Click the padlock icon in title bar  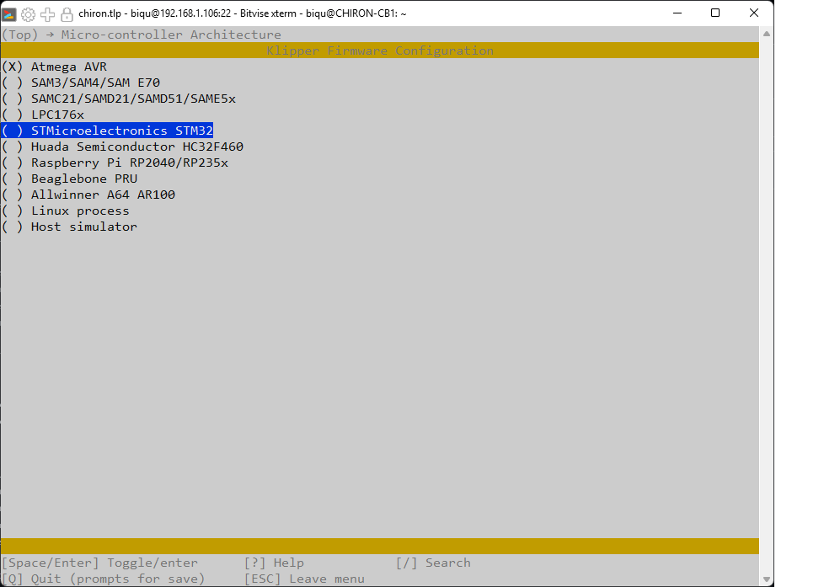pyautogui.click(x=67, y=14)
